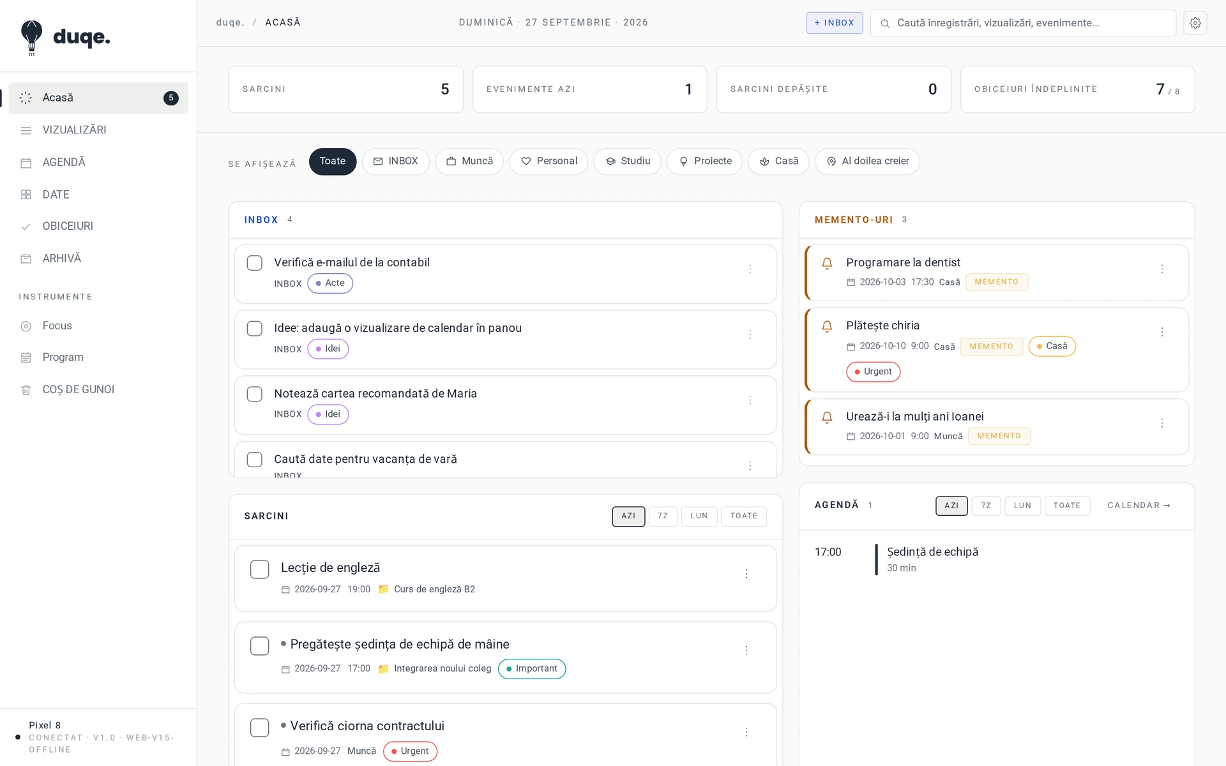Screen dimensions: 1226x766
Task: Click the Important tag on Pregătește ședința
Action: tap(532, 669)
